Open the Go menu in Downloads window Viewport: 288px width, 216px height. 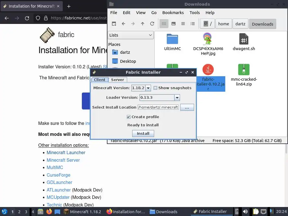154,13
